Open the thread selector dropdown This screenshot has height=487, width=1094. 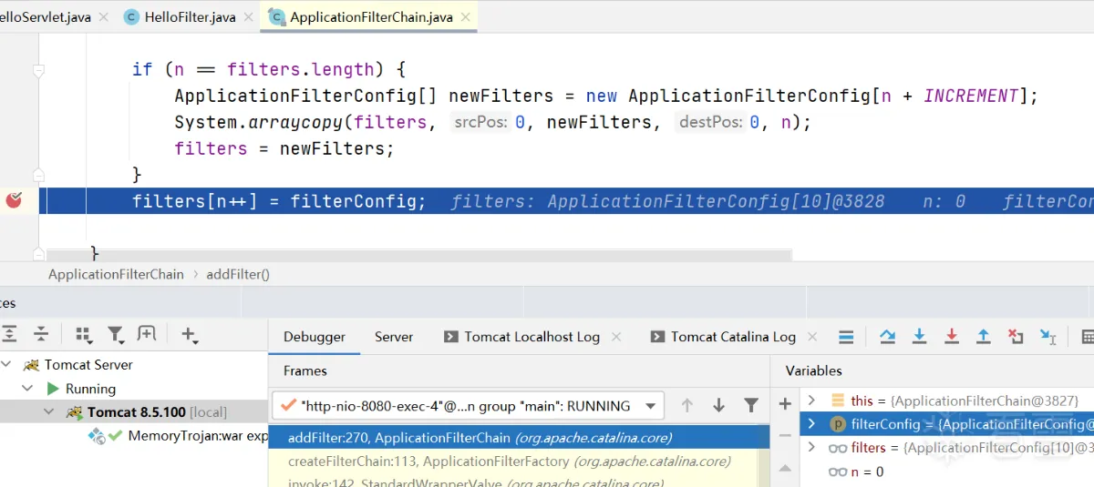[x=651, y=406]
